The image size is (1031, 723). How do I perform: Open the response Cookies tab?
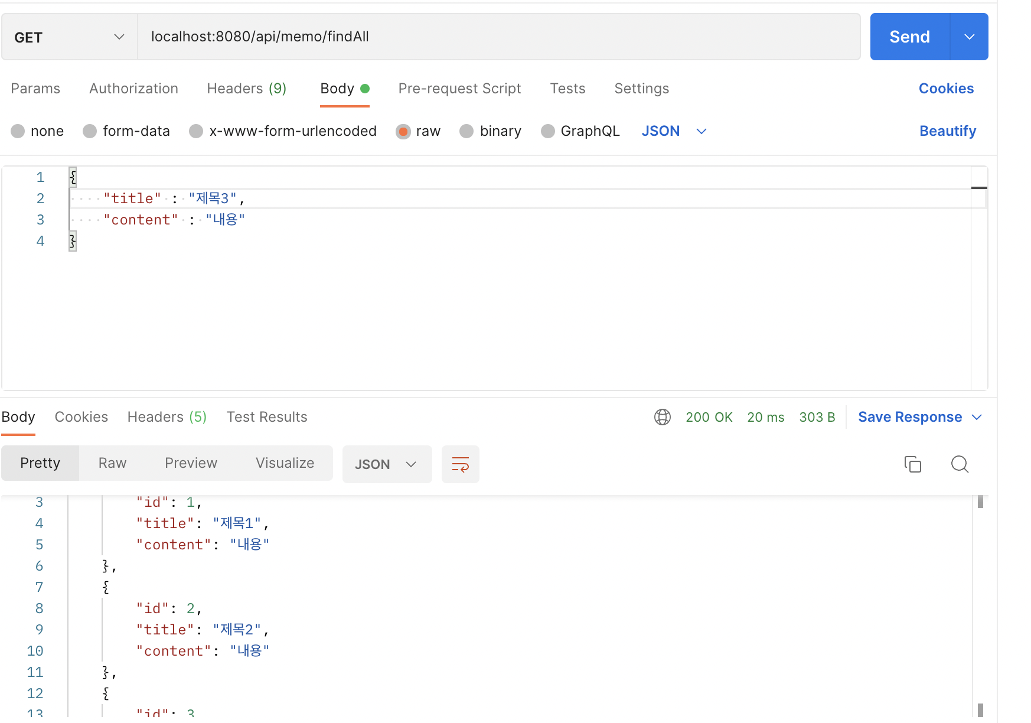(x=81, y=417)
